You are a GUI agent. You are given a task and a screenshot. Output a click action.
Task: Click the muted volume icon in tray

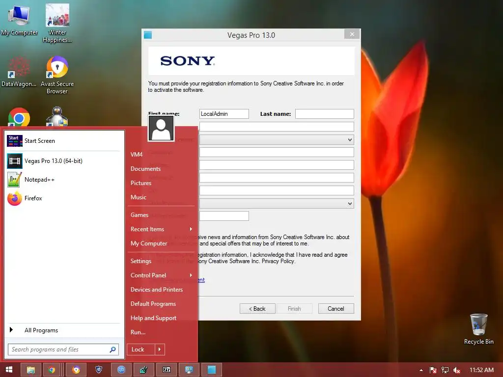pos(457,370)
